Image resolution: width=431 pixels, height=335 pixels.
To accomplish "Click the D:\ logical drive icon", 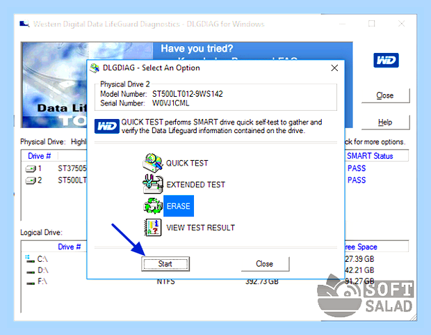I will [x=30, y=272].
